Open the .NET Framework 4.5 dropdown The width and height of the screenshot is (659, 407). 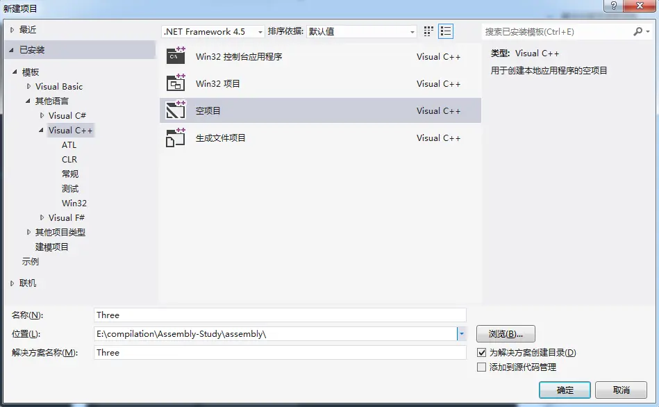[x=213, y=31]
